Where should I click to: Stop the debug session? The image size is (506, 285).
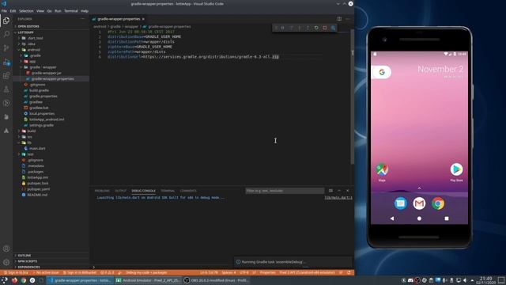[325, 28]
